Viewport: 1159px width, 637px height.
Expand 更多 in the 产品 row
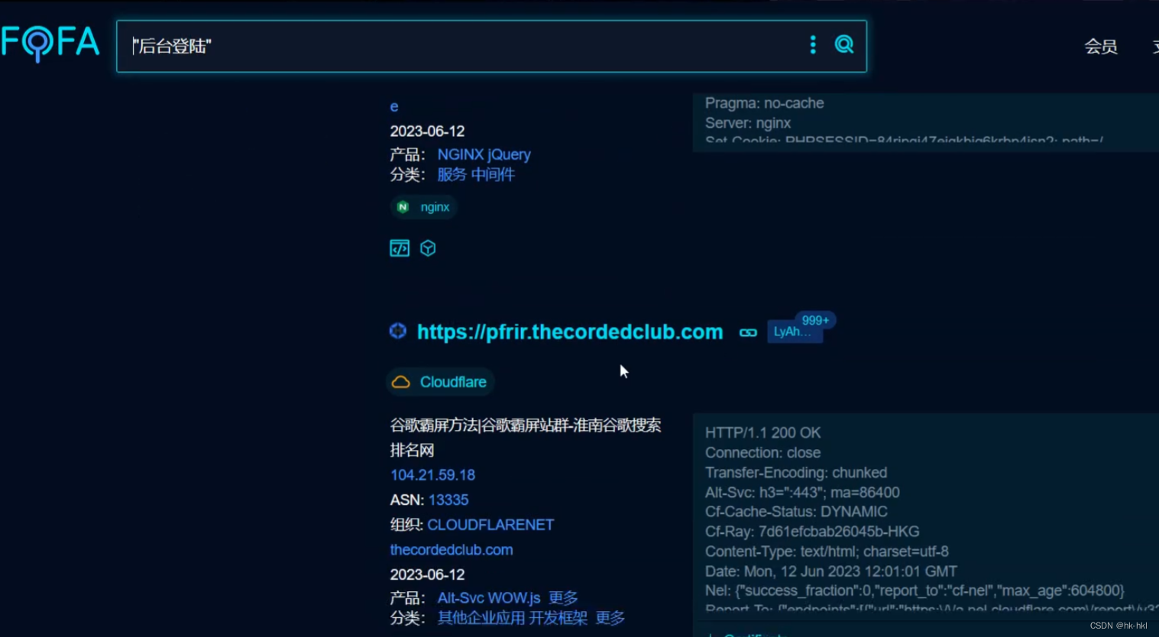click(x=563, y=598)
